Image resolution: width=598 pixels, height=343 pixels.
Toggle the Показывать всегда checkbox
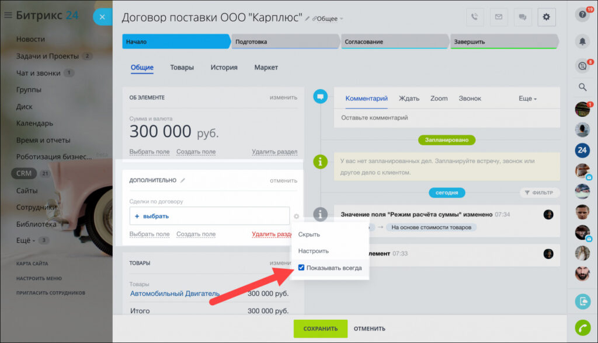tap(301, 268)
